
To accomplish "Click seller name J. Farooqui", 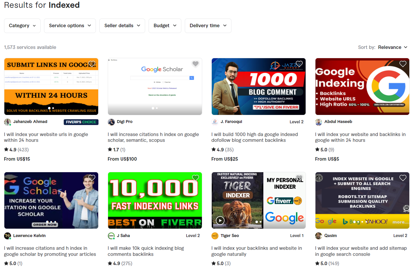I will (x=231, y=122).
